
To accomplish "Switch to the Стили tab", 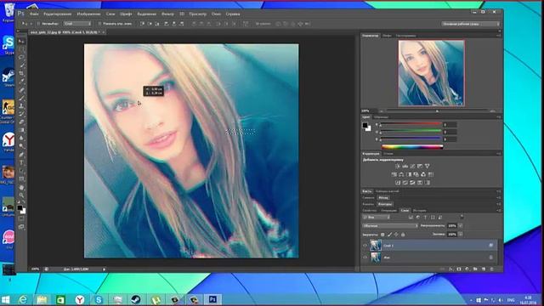I will (388, 153).
